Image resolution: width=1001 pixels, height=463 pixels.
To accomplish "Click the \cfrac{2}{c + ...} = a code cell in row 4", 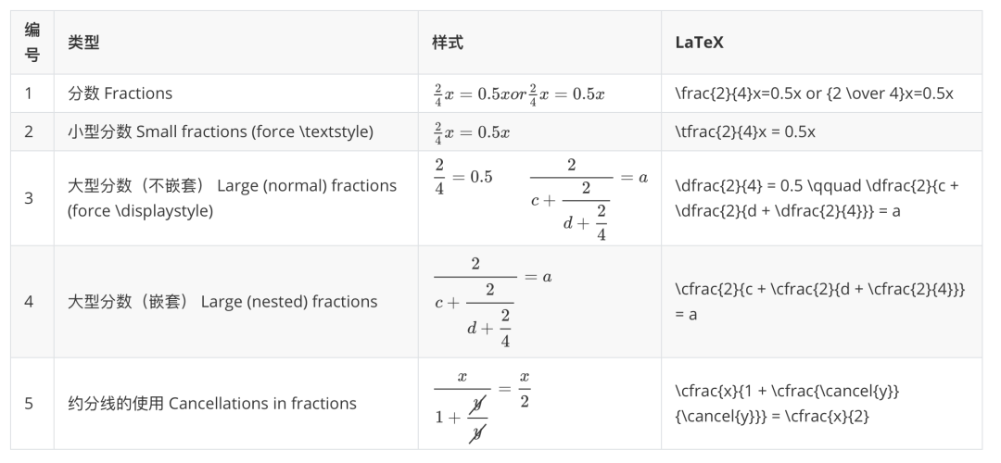I will [x=820, y=302].
